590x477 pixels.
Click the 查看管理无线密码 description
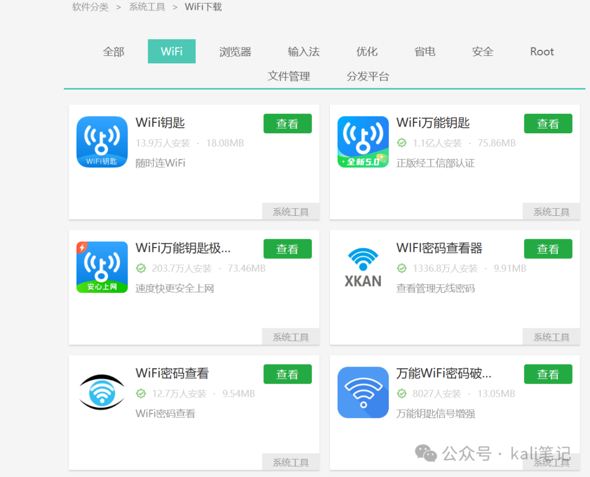435,288
